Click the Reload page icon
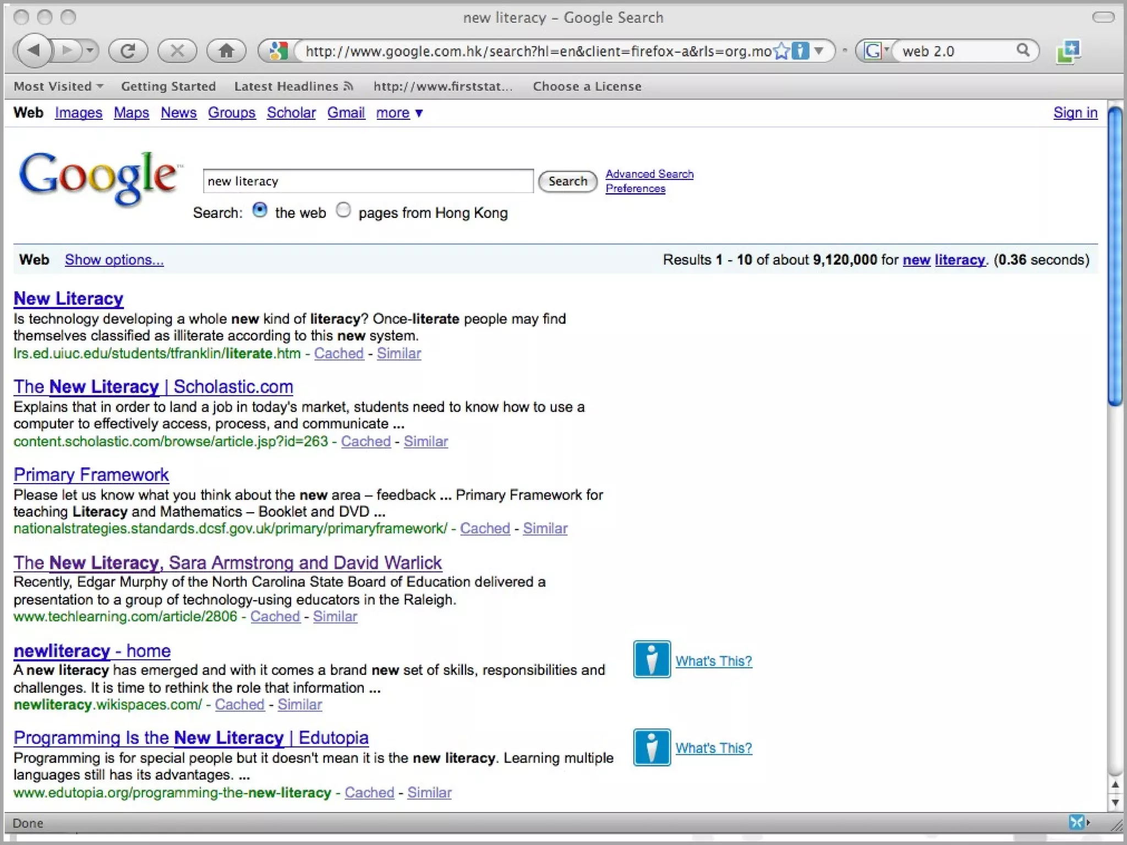Image resolution: width=1127 pixels, height=845 pixels. pyautogui.click(x=128, y=51)
